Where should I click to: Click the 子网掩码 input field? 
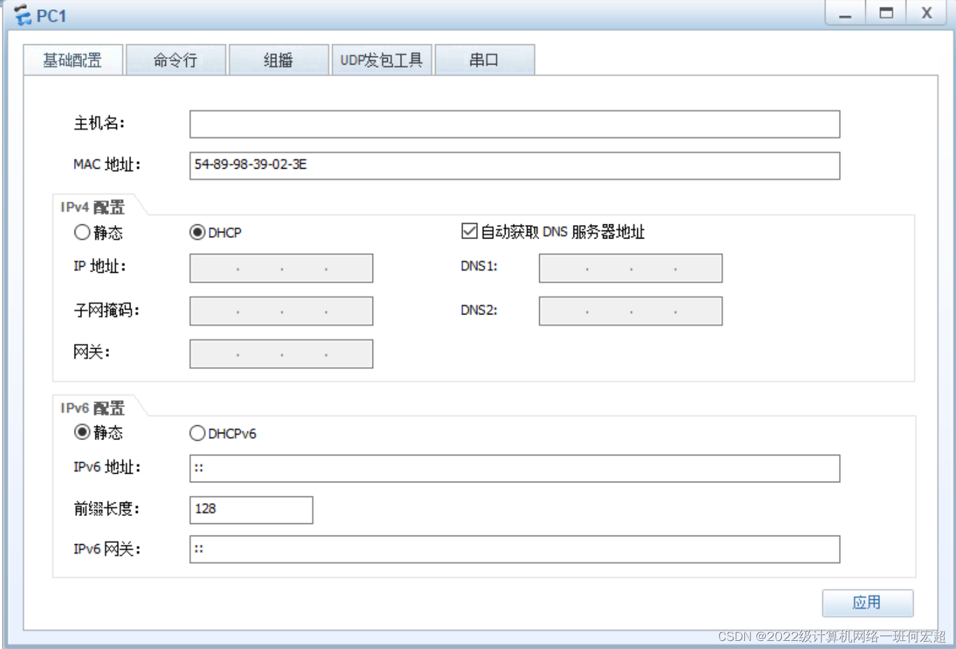(281, 310)
